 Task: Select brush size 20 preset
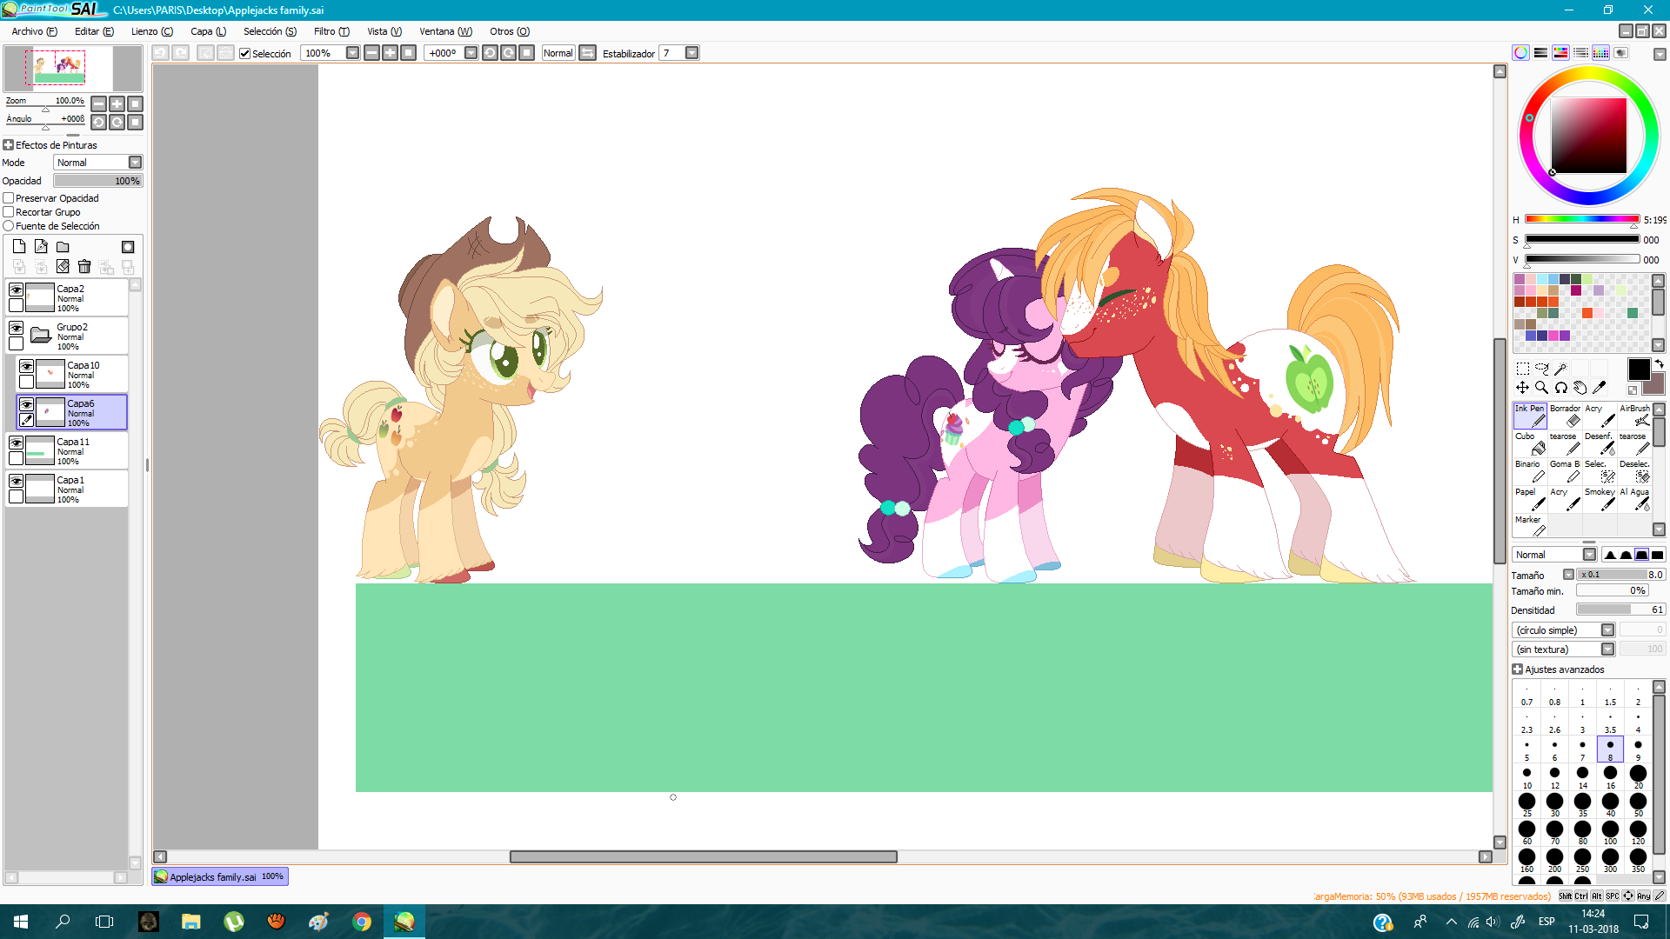(1638, 777)
